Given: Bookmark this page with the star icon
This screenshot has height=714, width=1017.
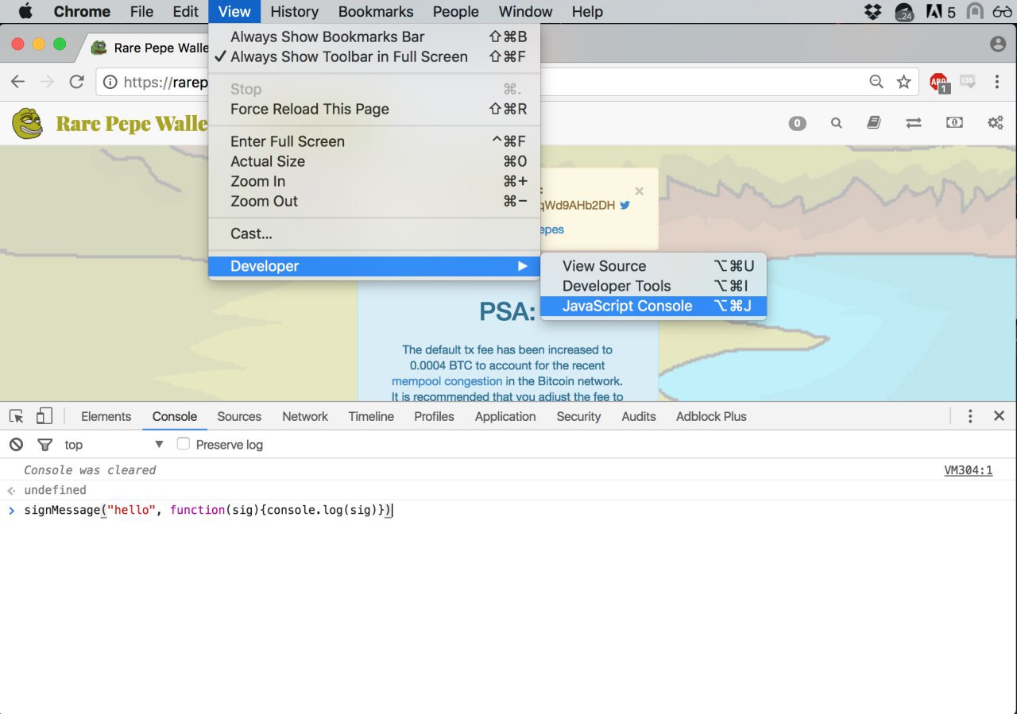Looking at the screenshot, I should coord(903,82).
